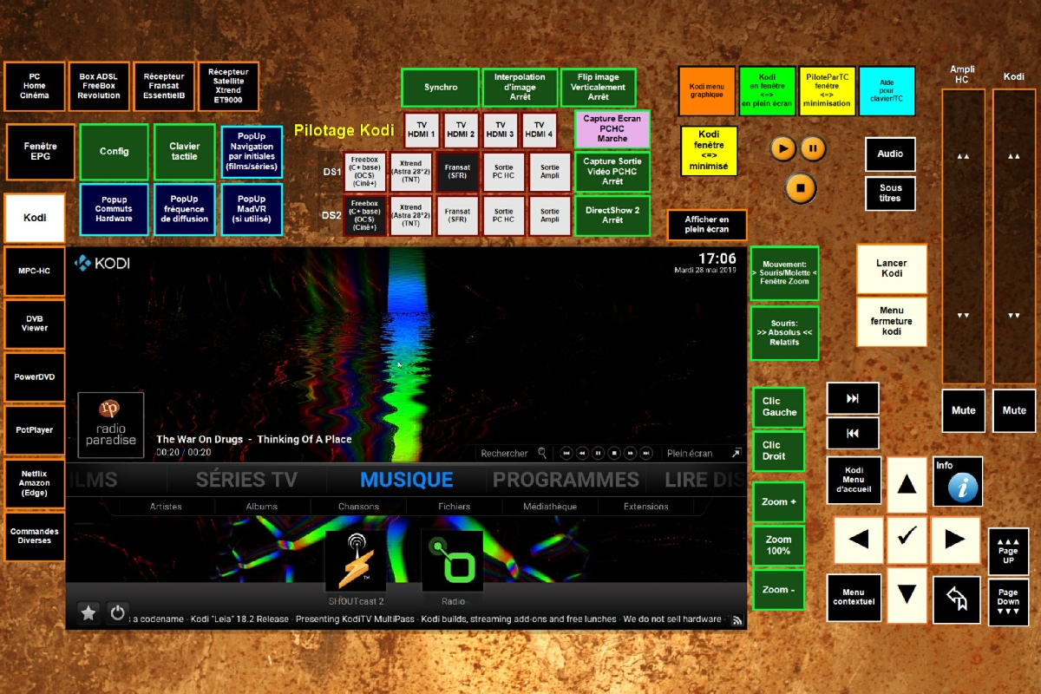Toggle Interpolation d'image Arrêt
Image resolution: width=1041 pixels, height=694 pixels.
pos(520,88)
